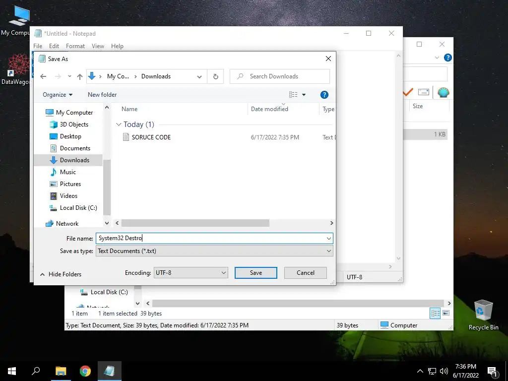Open Music folder in navigation pane

(67, 172)
